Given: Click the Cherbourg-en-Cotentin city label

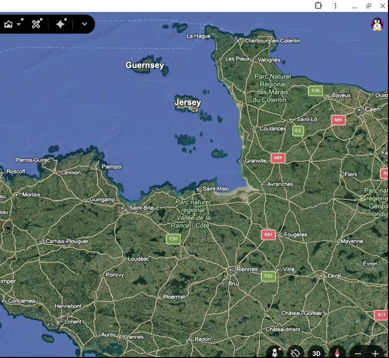Looking at the screenshot, I should tap(273, 41).
